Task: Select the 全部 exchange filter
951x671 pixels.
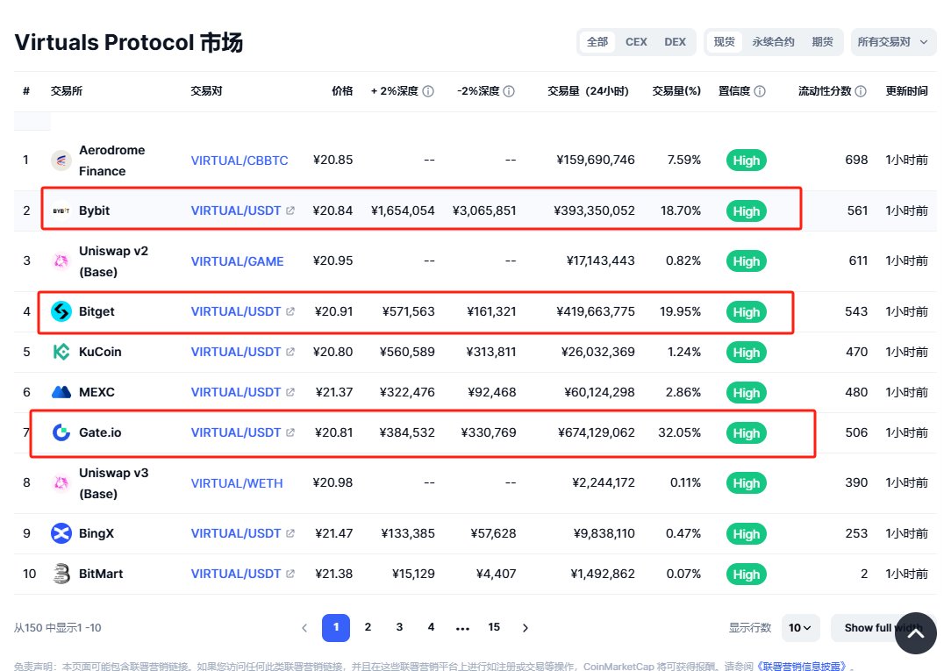Action: pyautogui.click(x=597, y=42)
